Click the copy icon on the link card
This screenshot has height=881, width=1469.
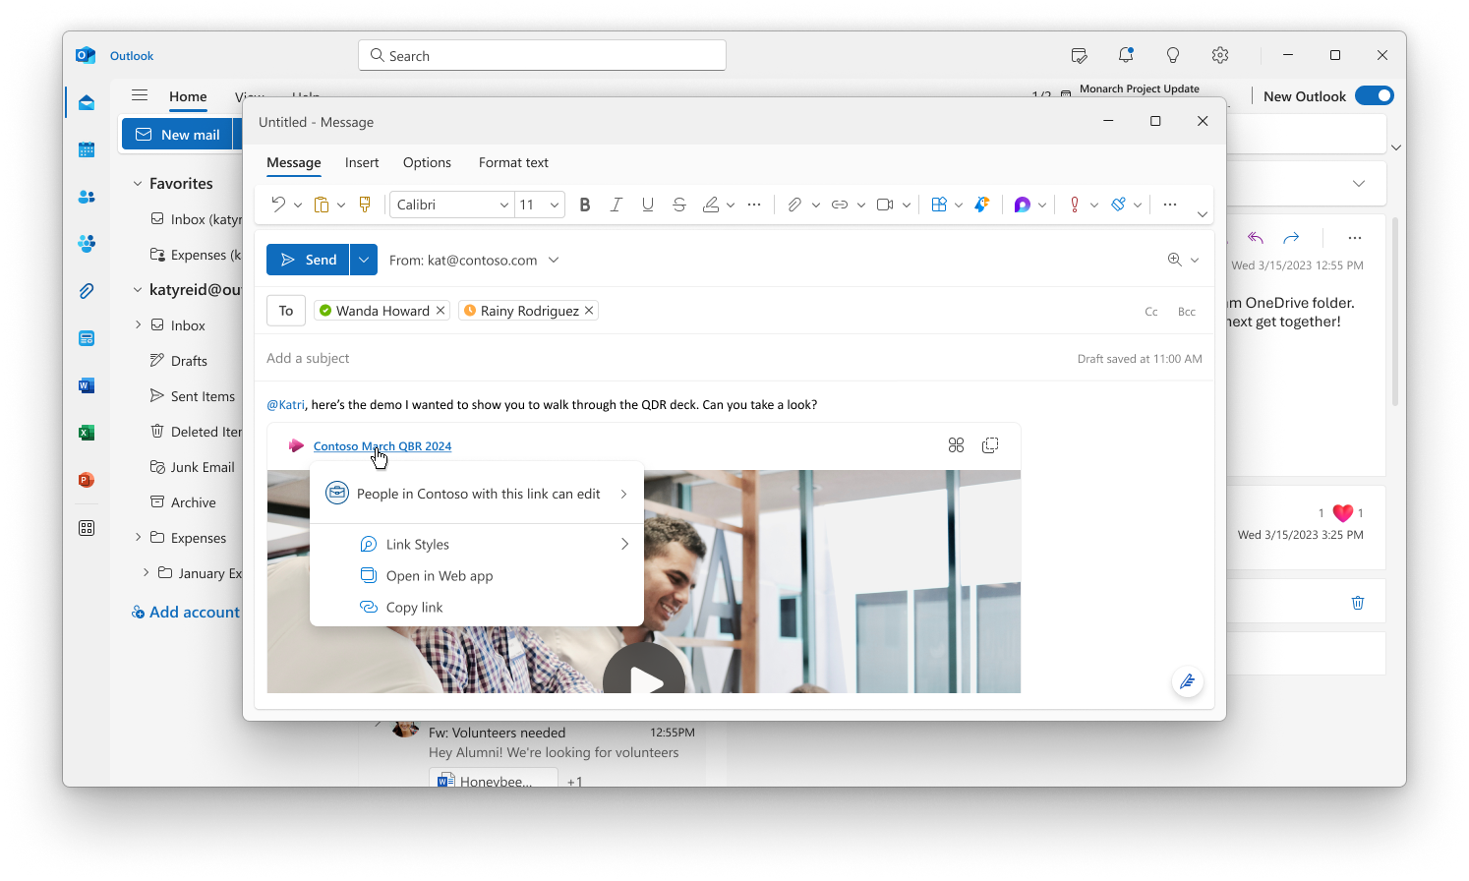(x=990, y=445)
